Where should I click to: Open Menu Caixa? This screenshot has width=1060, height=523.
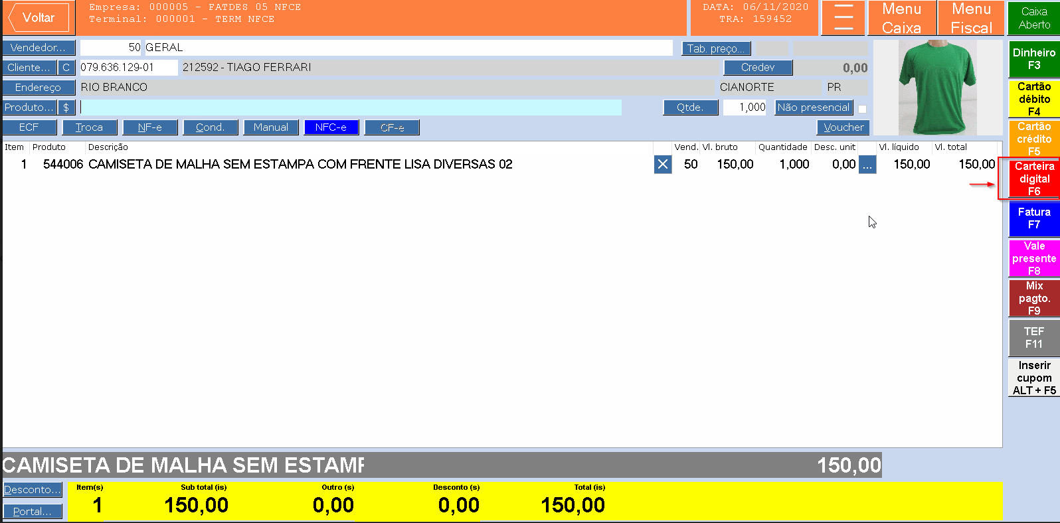click(901, 18)
